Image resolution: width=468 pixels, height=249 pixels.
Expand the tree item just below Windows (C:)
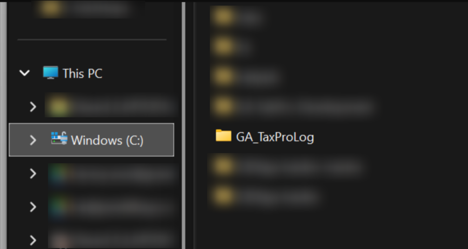click(x=33, y=173)
